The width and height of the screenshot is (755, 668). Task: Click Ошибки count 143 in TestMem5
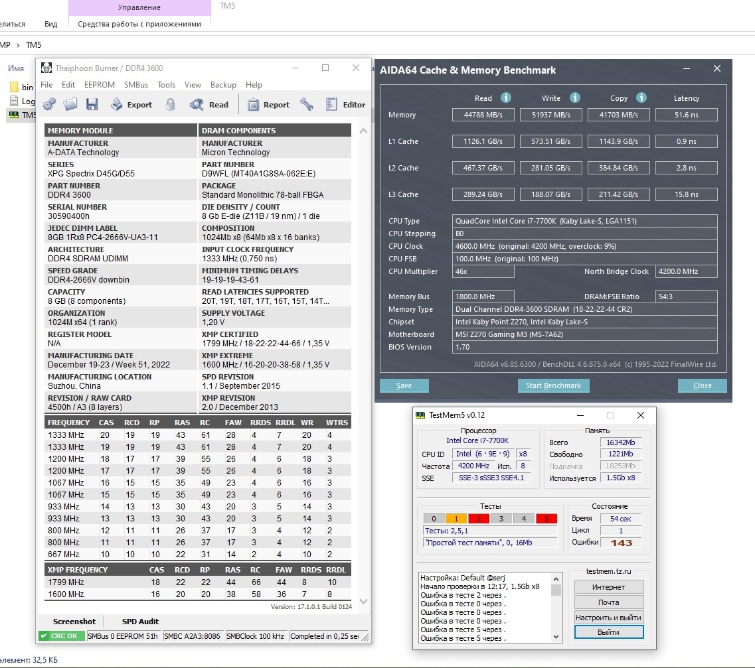point(621,543)
